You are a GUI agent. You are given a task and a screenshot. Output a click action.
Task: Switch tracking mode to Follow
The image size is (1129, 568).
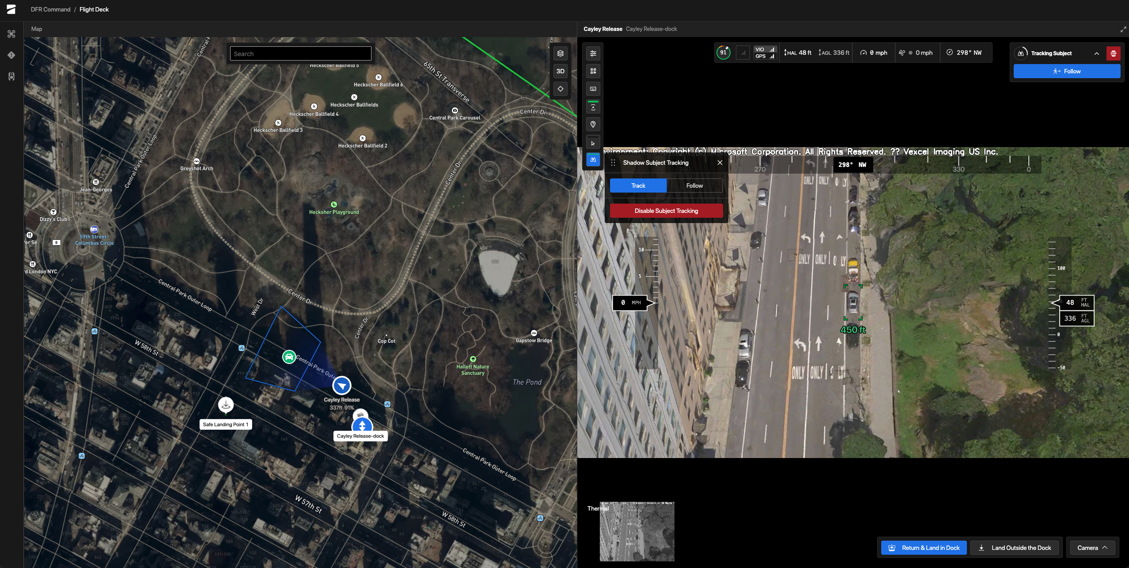pyautogui.click(x=693, y=186)
